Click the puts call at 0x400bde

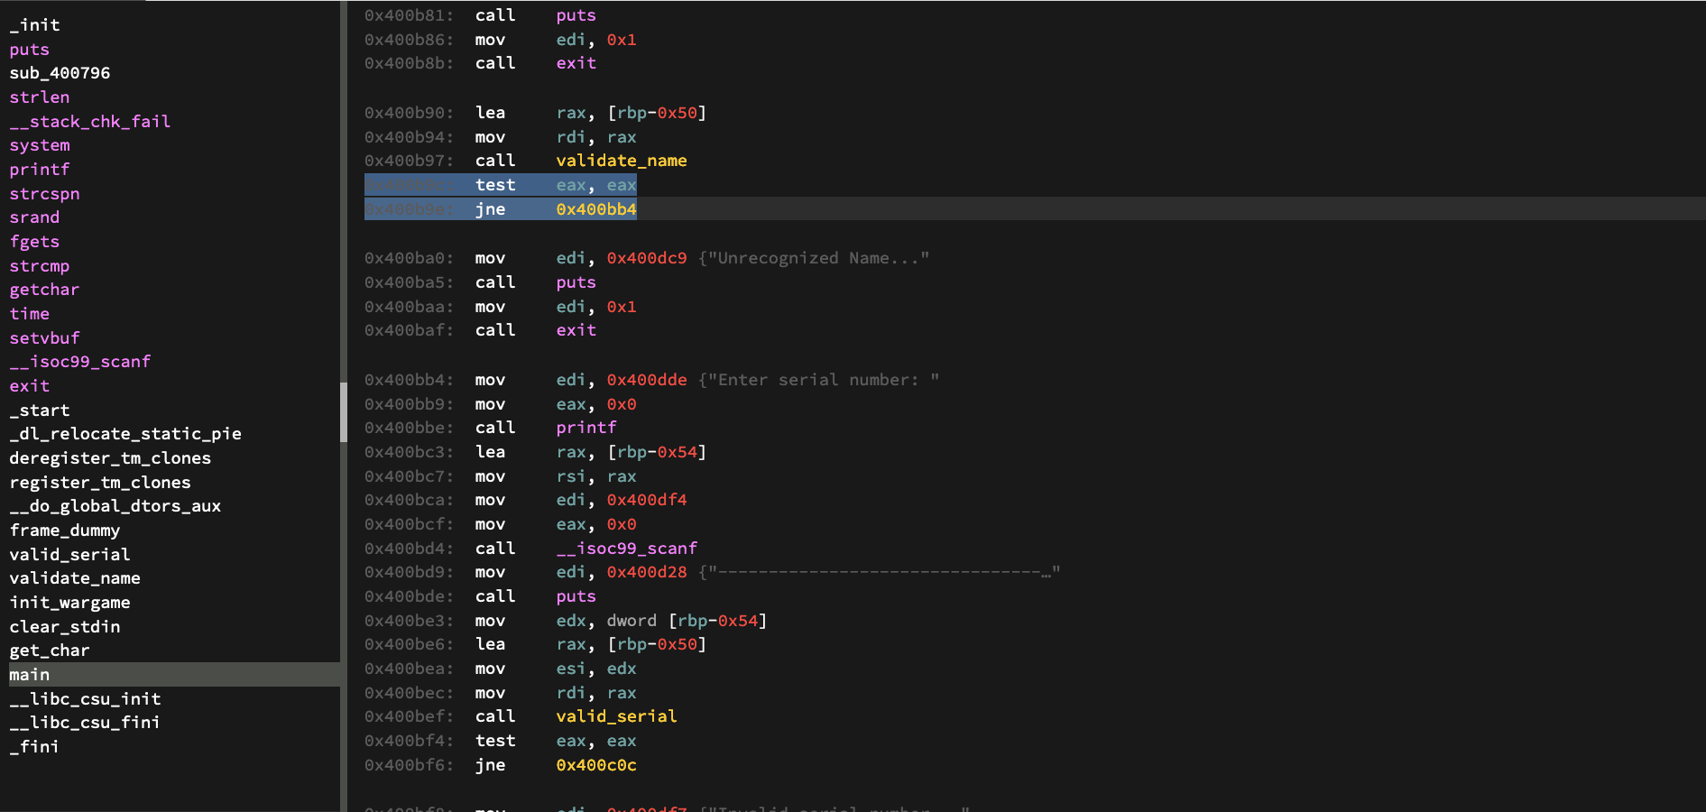576,596
